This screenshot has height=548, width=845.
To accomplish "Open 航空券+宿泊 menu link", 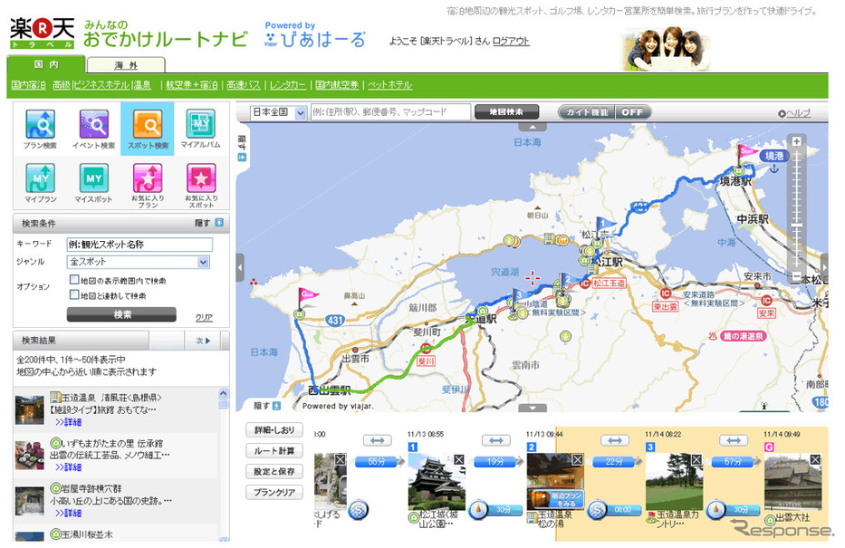I will 192,85.
